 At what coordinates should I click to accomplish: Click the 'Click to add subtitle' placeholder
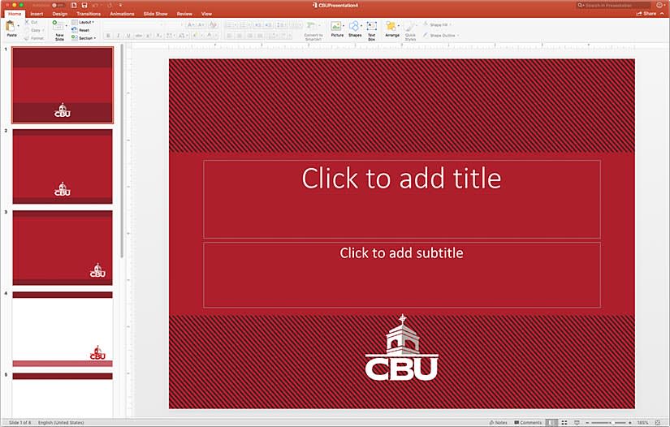(x=402, y=274)
